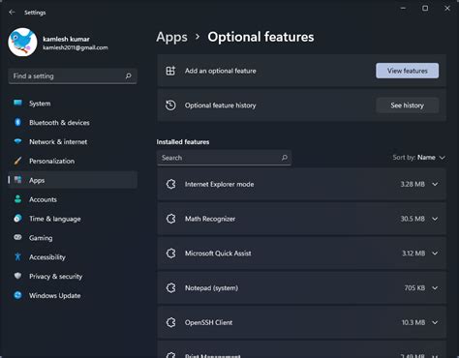Expand the Notepad (system) entry
459x358 pixels.
[435, 287]
